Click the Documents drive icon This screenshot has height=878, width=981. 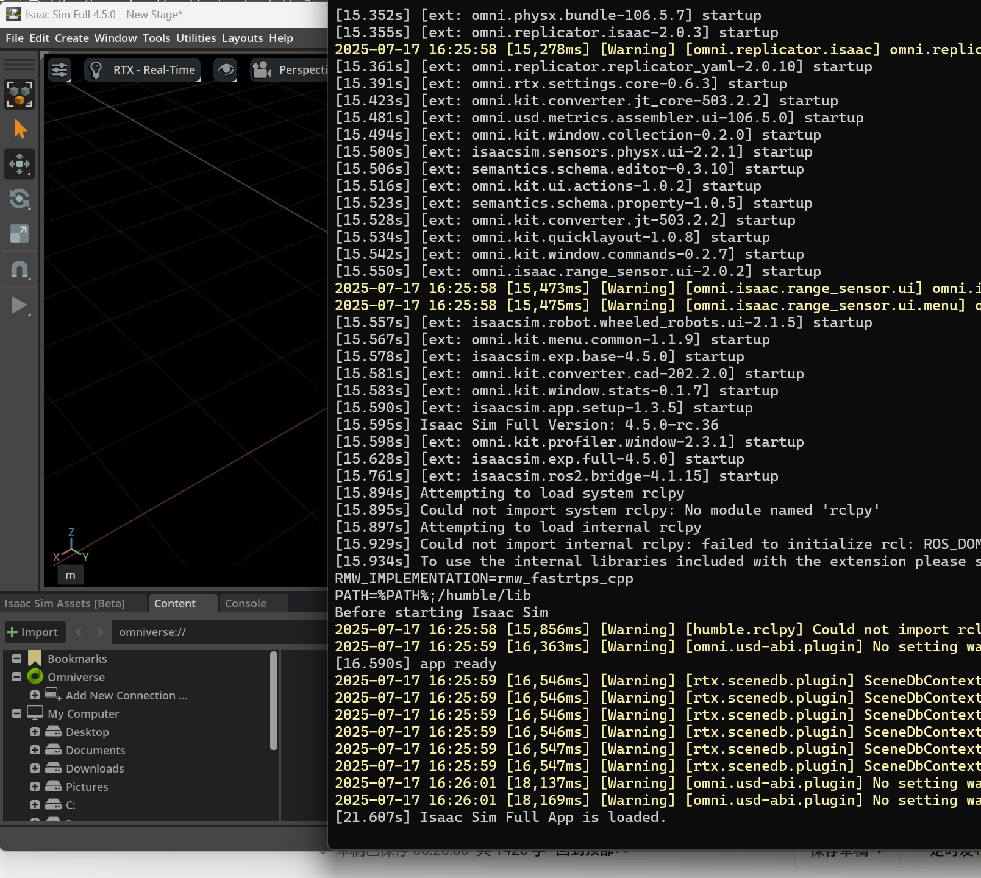click(x=54, y=749)
